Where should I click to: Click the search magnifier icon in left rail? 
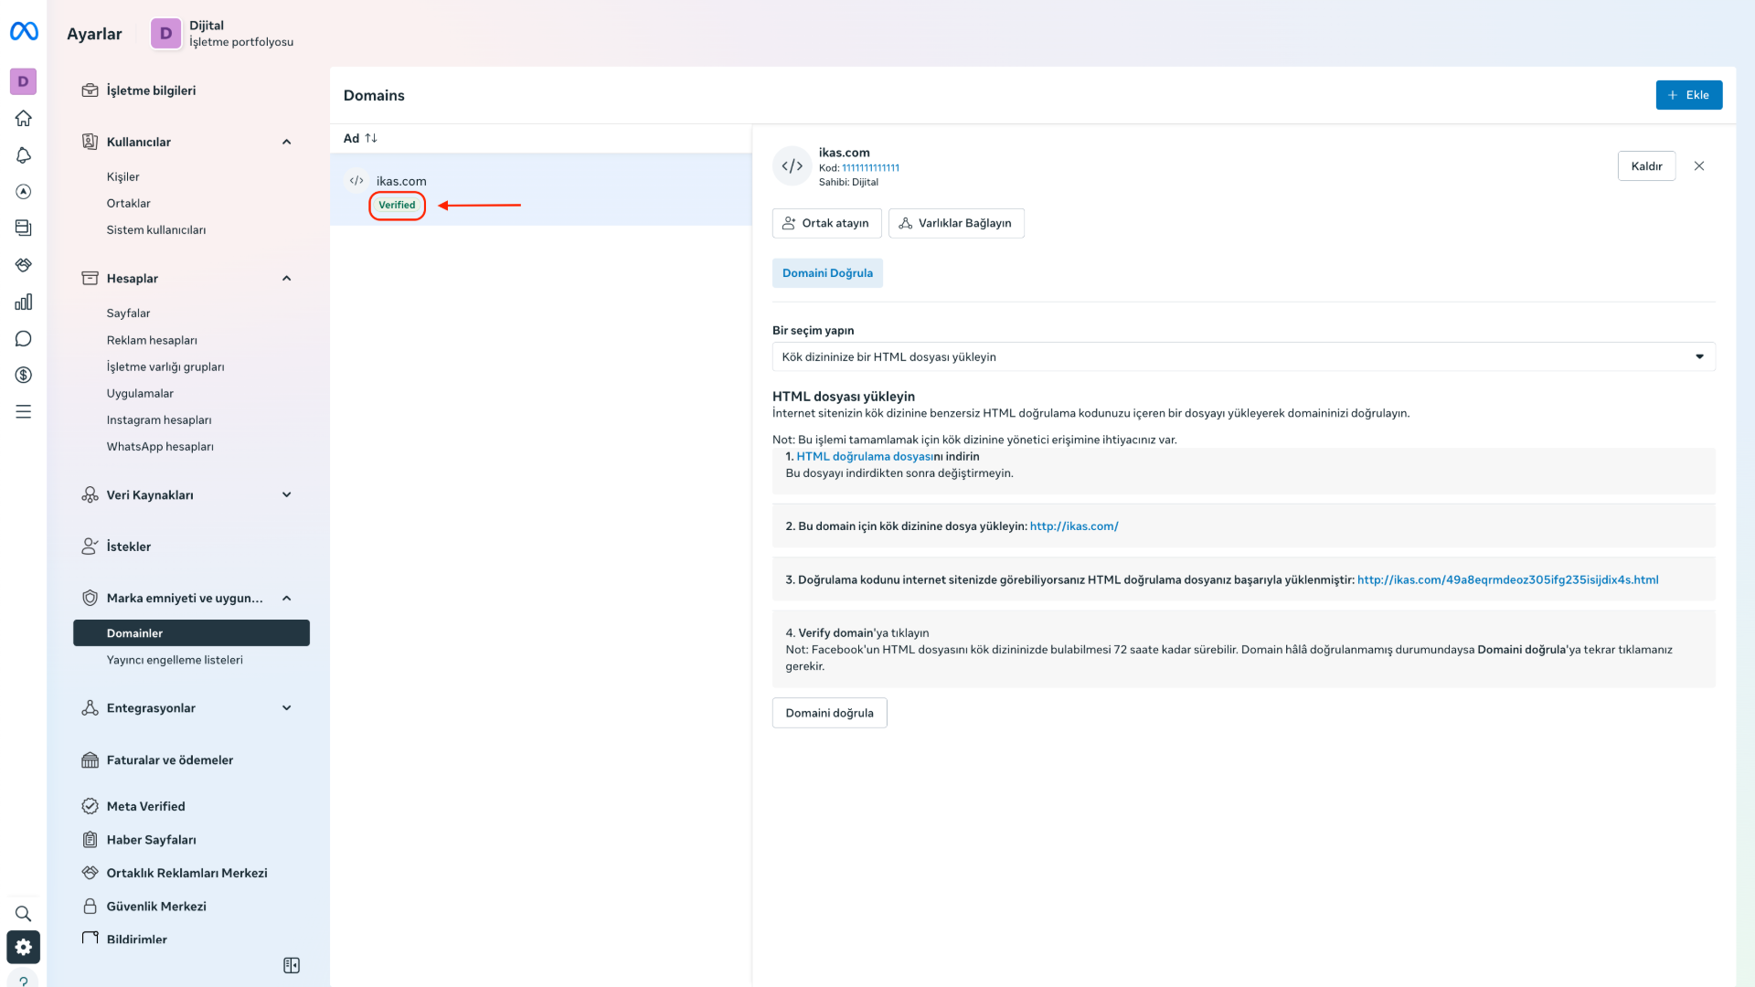(x=24, y=913)
